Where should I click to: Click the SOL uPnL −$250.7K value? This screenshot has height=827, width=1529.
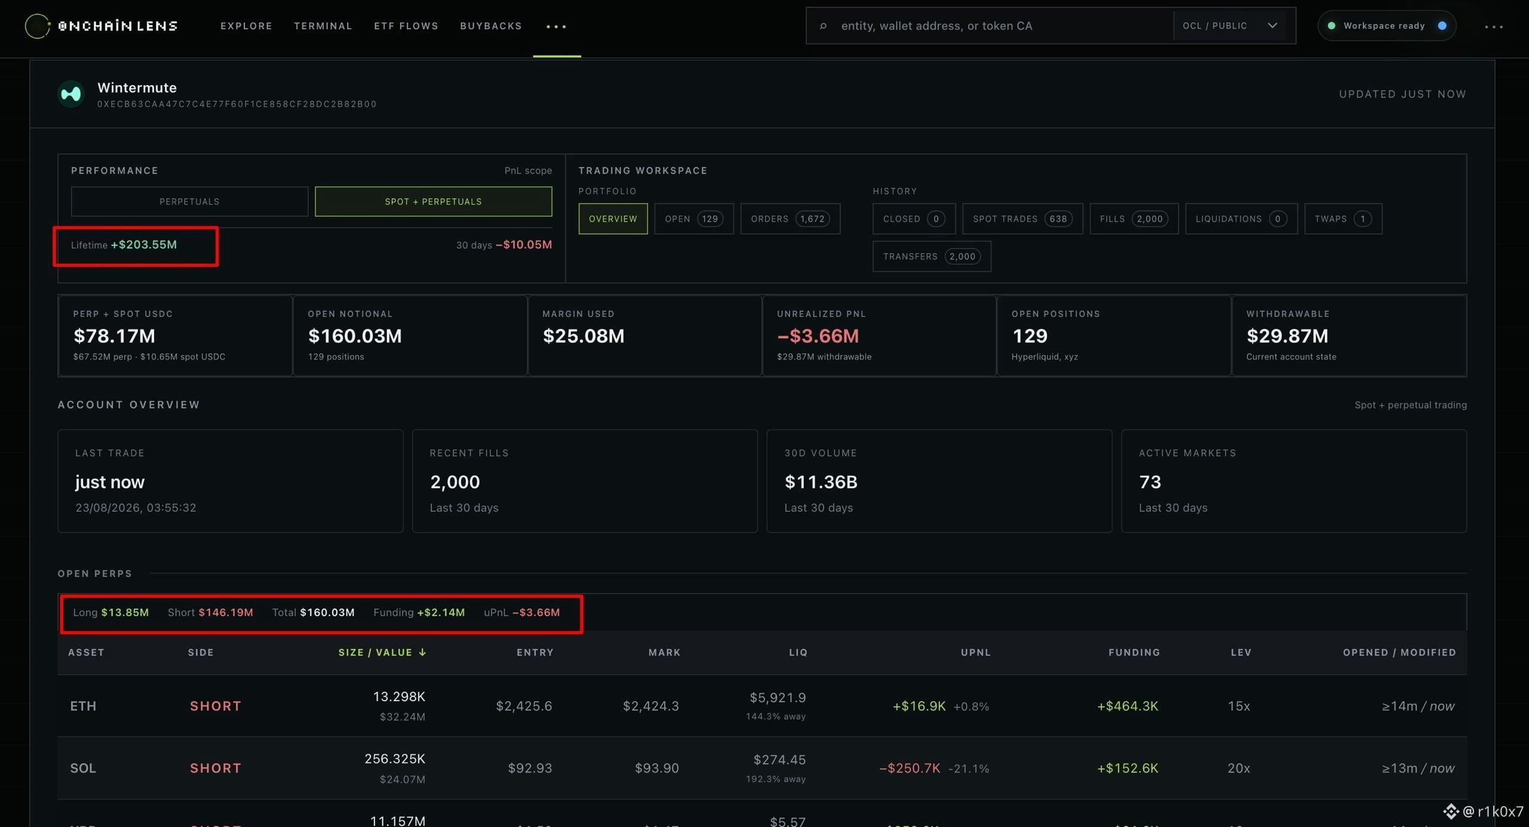[x=910, y=768]
